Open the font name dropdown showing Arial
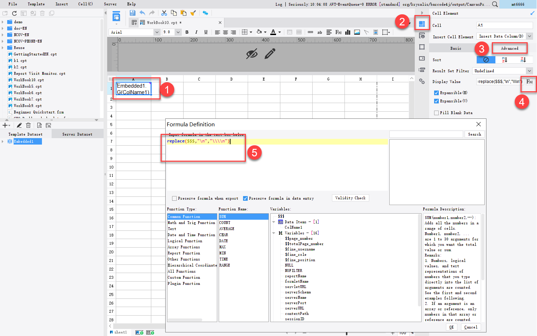The width and height of the screenshot is (537, 336). pos(157,32)
